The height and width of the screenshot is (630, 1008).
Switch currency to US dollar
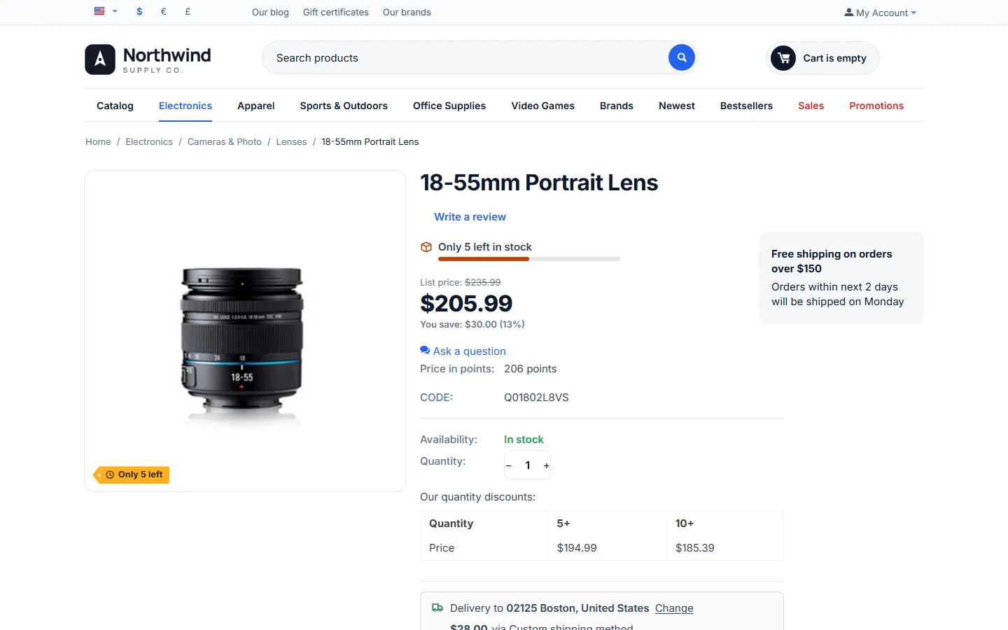coord(140,11)
